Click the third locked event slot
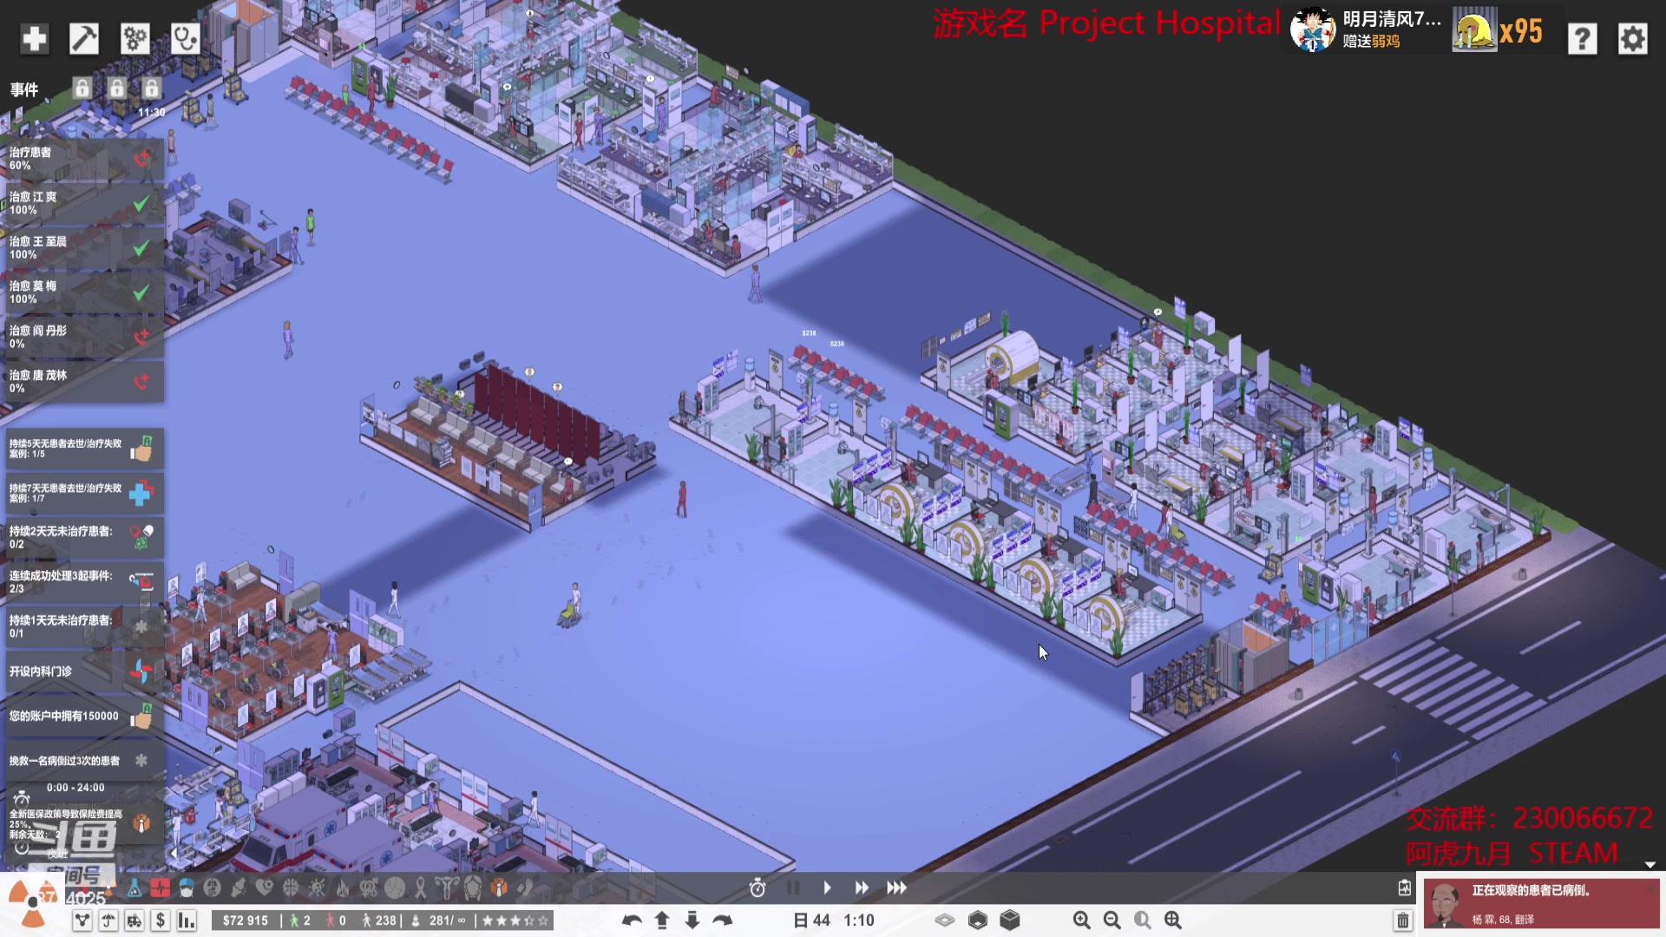 click(151, 88)
